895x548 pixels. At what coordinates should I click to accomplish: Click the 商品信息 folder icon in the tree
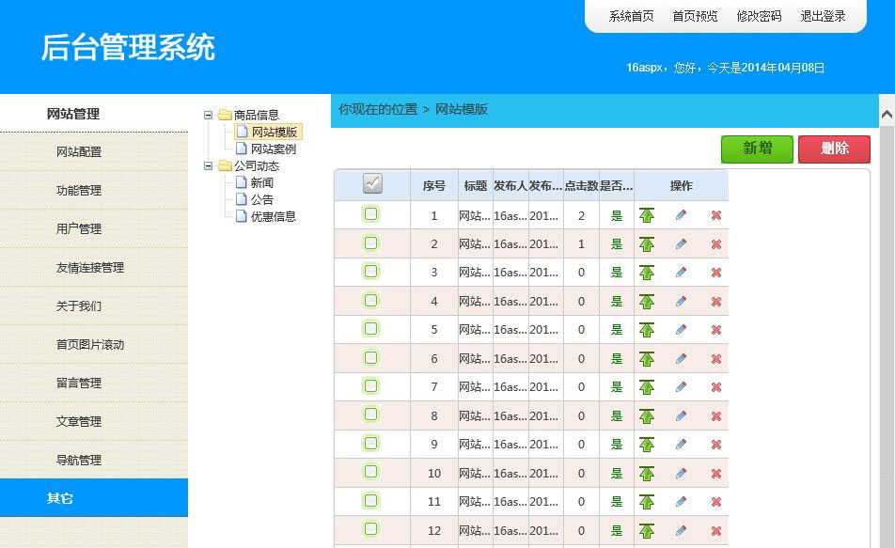[225, 114]
